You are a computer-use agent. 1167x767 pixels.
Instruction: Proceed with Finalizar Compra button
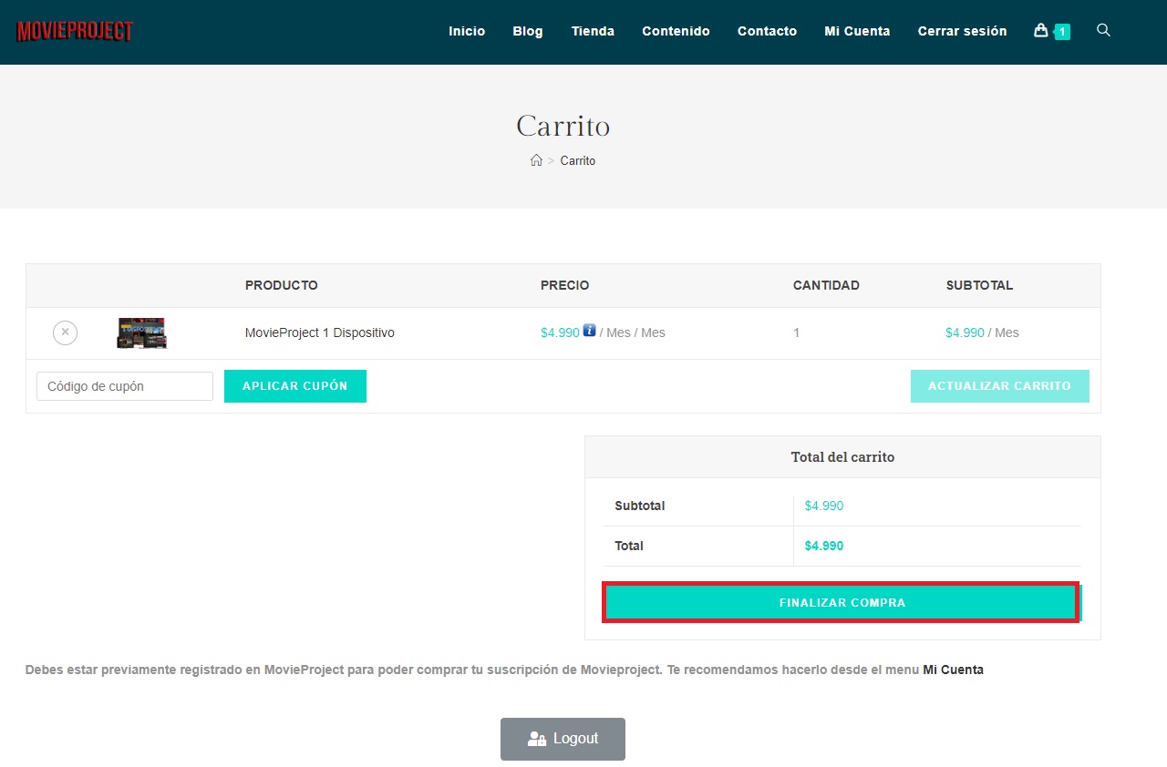(842, 603)
